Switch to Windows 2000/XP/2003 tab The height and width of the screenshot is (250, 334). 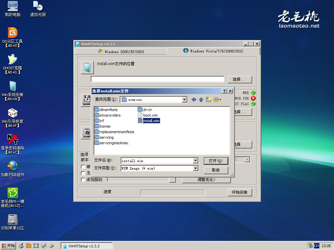(x=121, y=51)
